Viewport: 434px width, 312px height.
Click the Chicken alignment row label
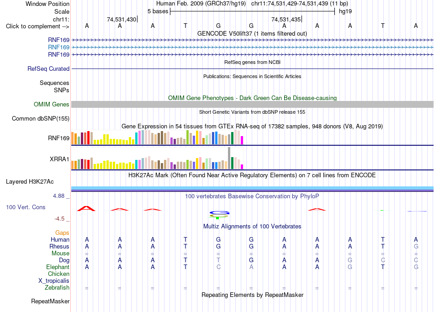pyautogui.click(x=58, y=274)
